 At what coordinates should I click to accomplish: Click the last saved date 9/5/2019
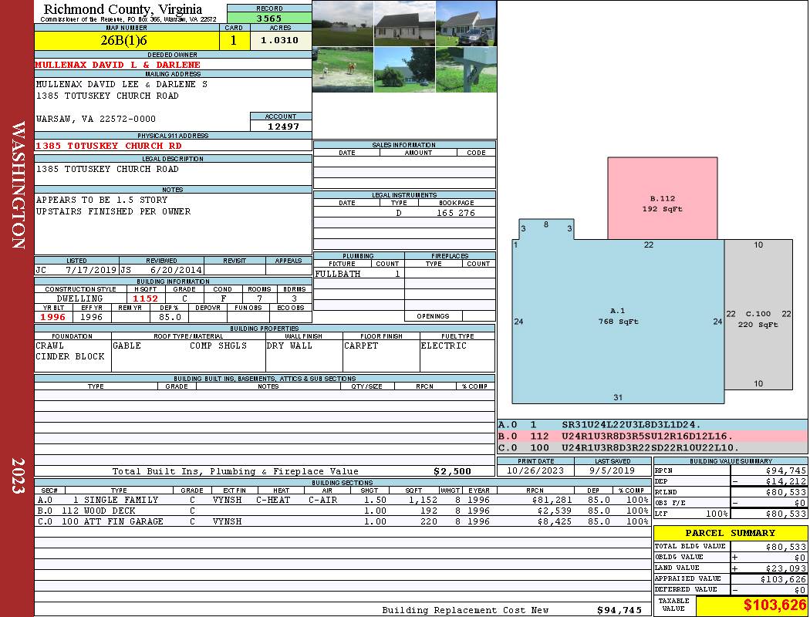pos(613,471)
